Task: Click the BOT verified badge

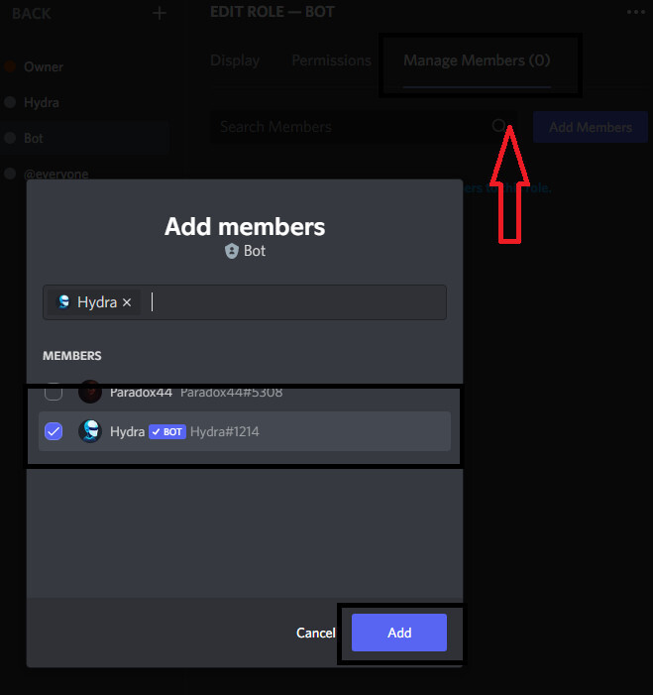Action: [x=167, y=431]
